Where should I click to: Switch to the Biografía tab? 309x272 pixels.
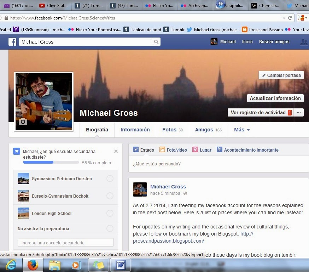[97, 130]
